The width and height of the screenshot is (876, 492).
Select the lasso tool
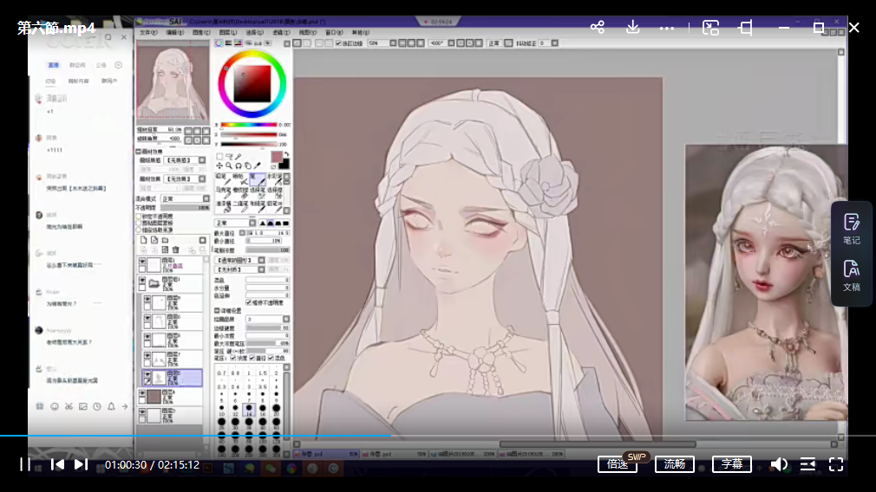click(x=229, y=157)
